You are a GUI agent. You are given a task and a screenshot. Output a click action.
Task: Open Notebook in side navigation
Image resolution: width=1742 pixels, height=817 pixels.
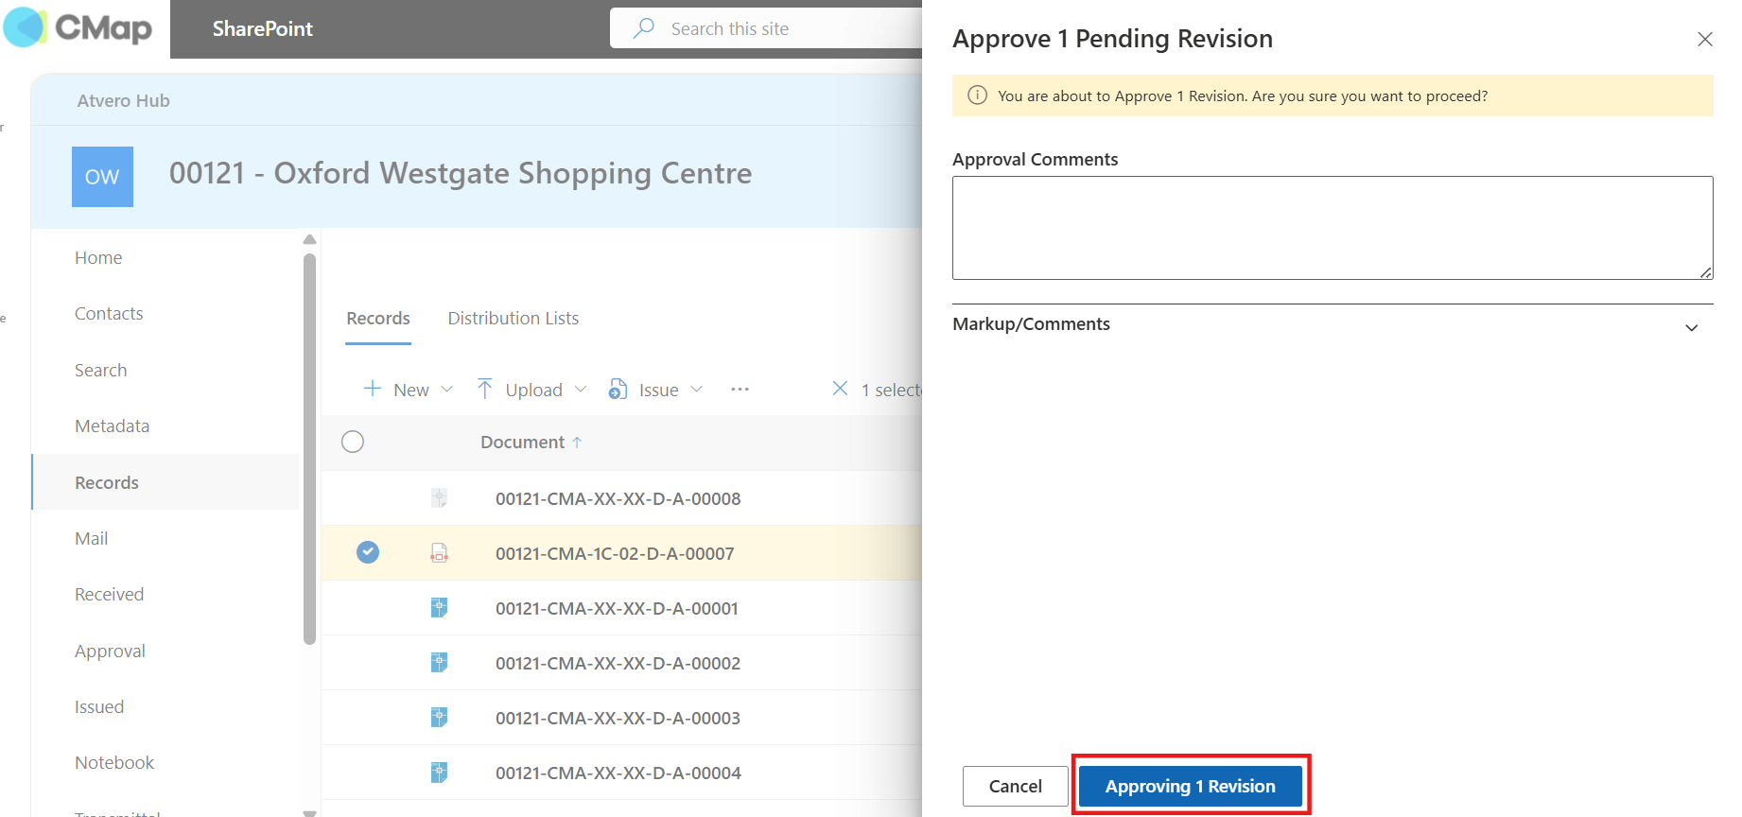pyautogui.click(x=114, y=763)
